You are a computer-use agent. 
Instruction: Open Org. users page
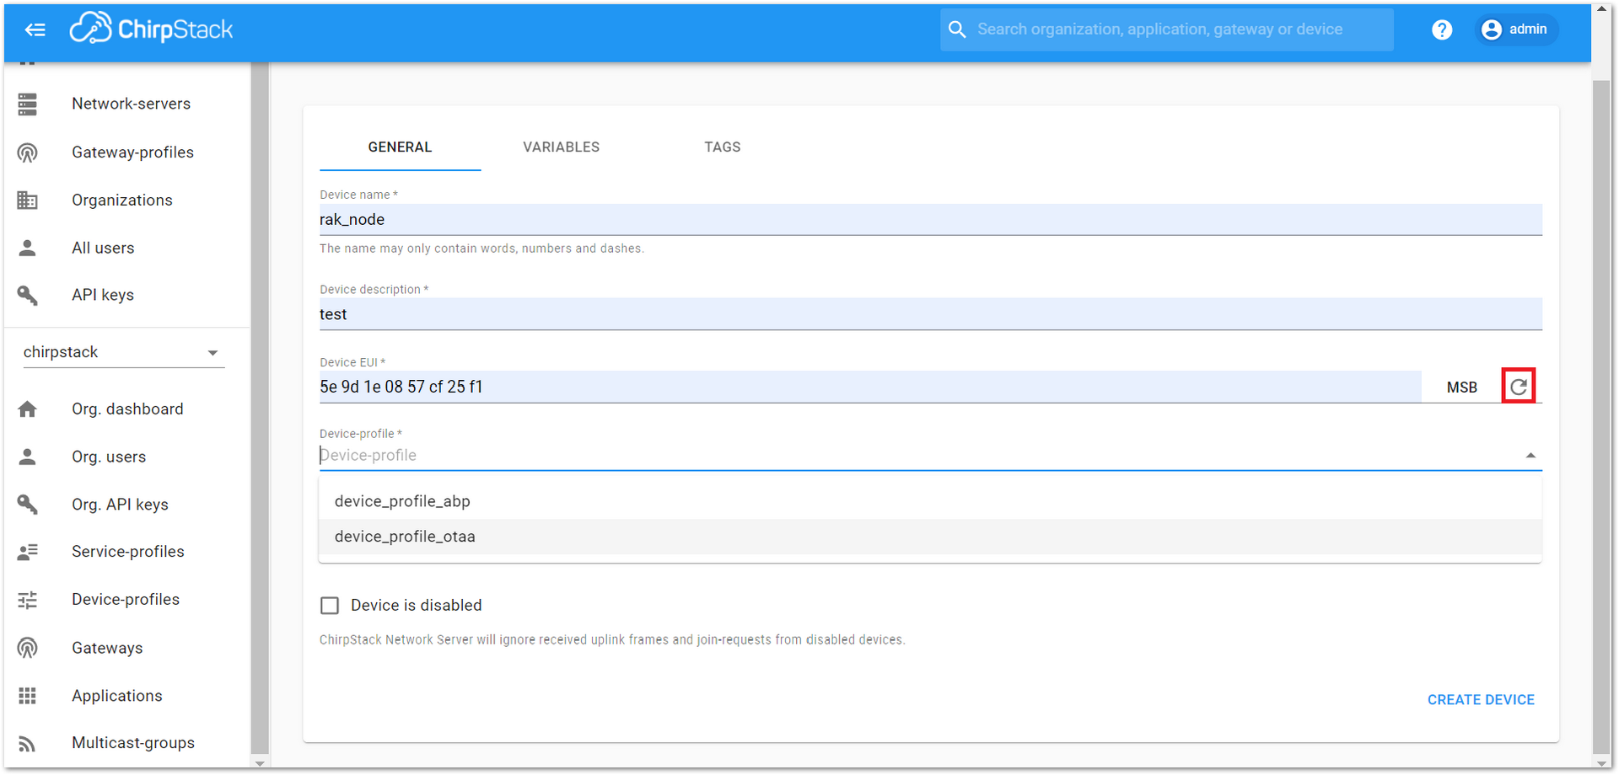[109, 457]
